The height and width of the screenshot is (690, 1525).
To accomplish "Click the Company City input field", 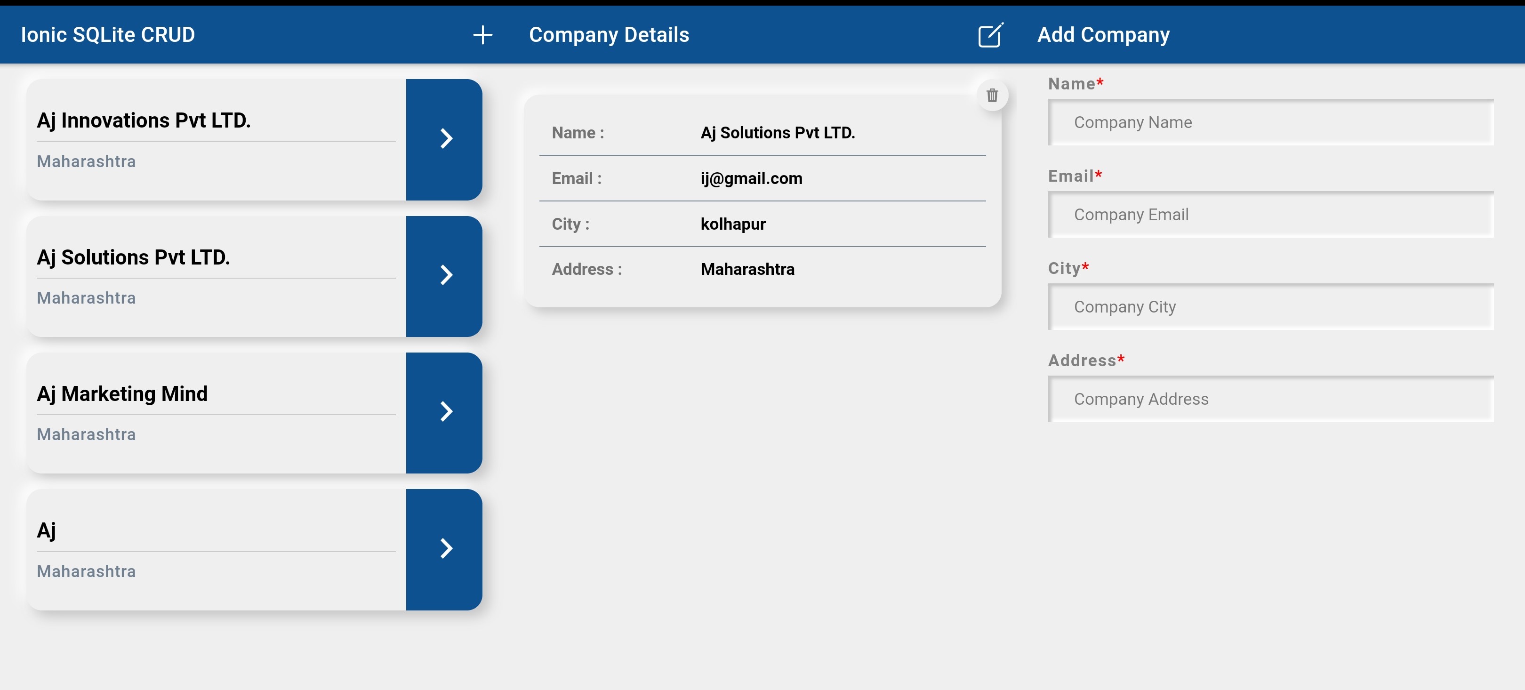I will point(1270,307).
